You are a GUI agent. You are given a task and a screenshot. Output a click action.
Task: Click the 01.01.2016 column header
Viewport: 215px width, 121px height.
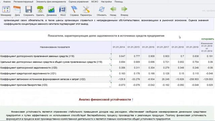click(148, 47)
